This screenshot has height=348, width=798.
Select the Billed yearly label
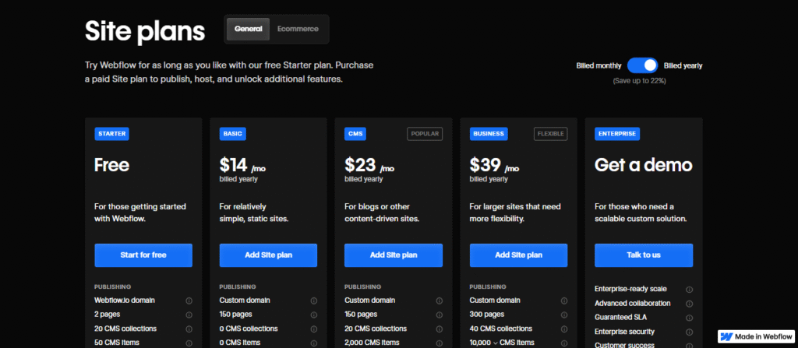pos(683,65)
